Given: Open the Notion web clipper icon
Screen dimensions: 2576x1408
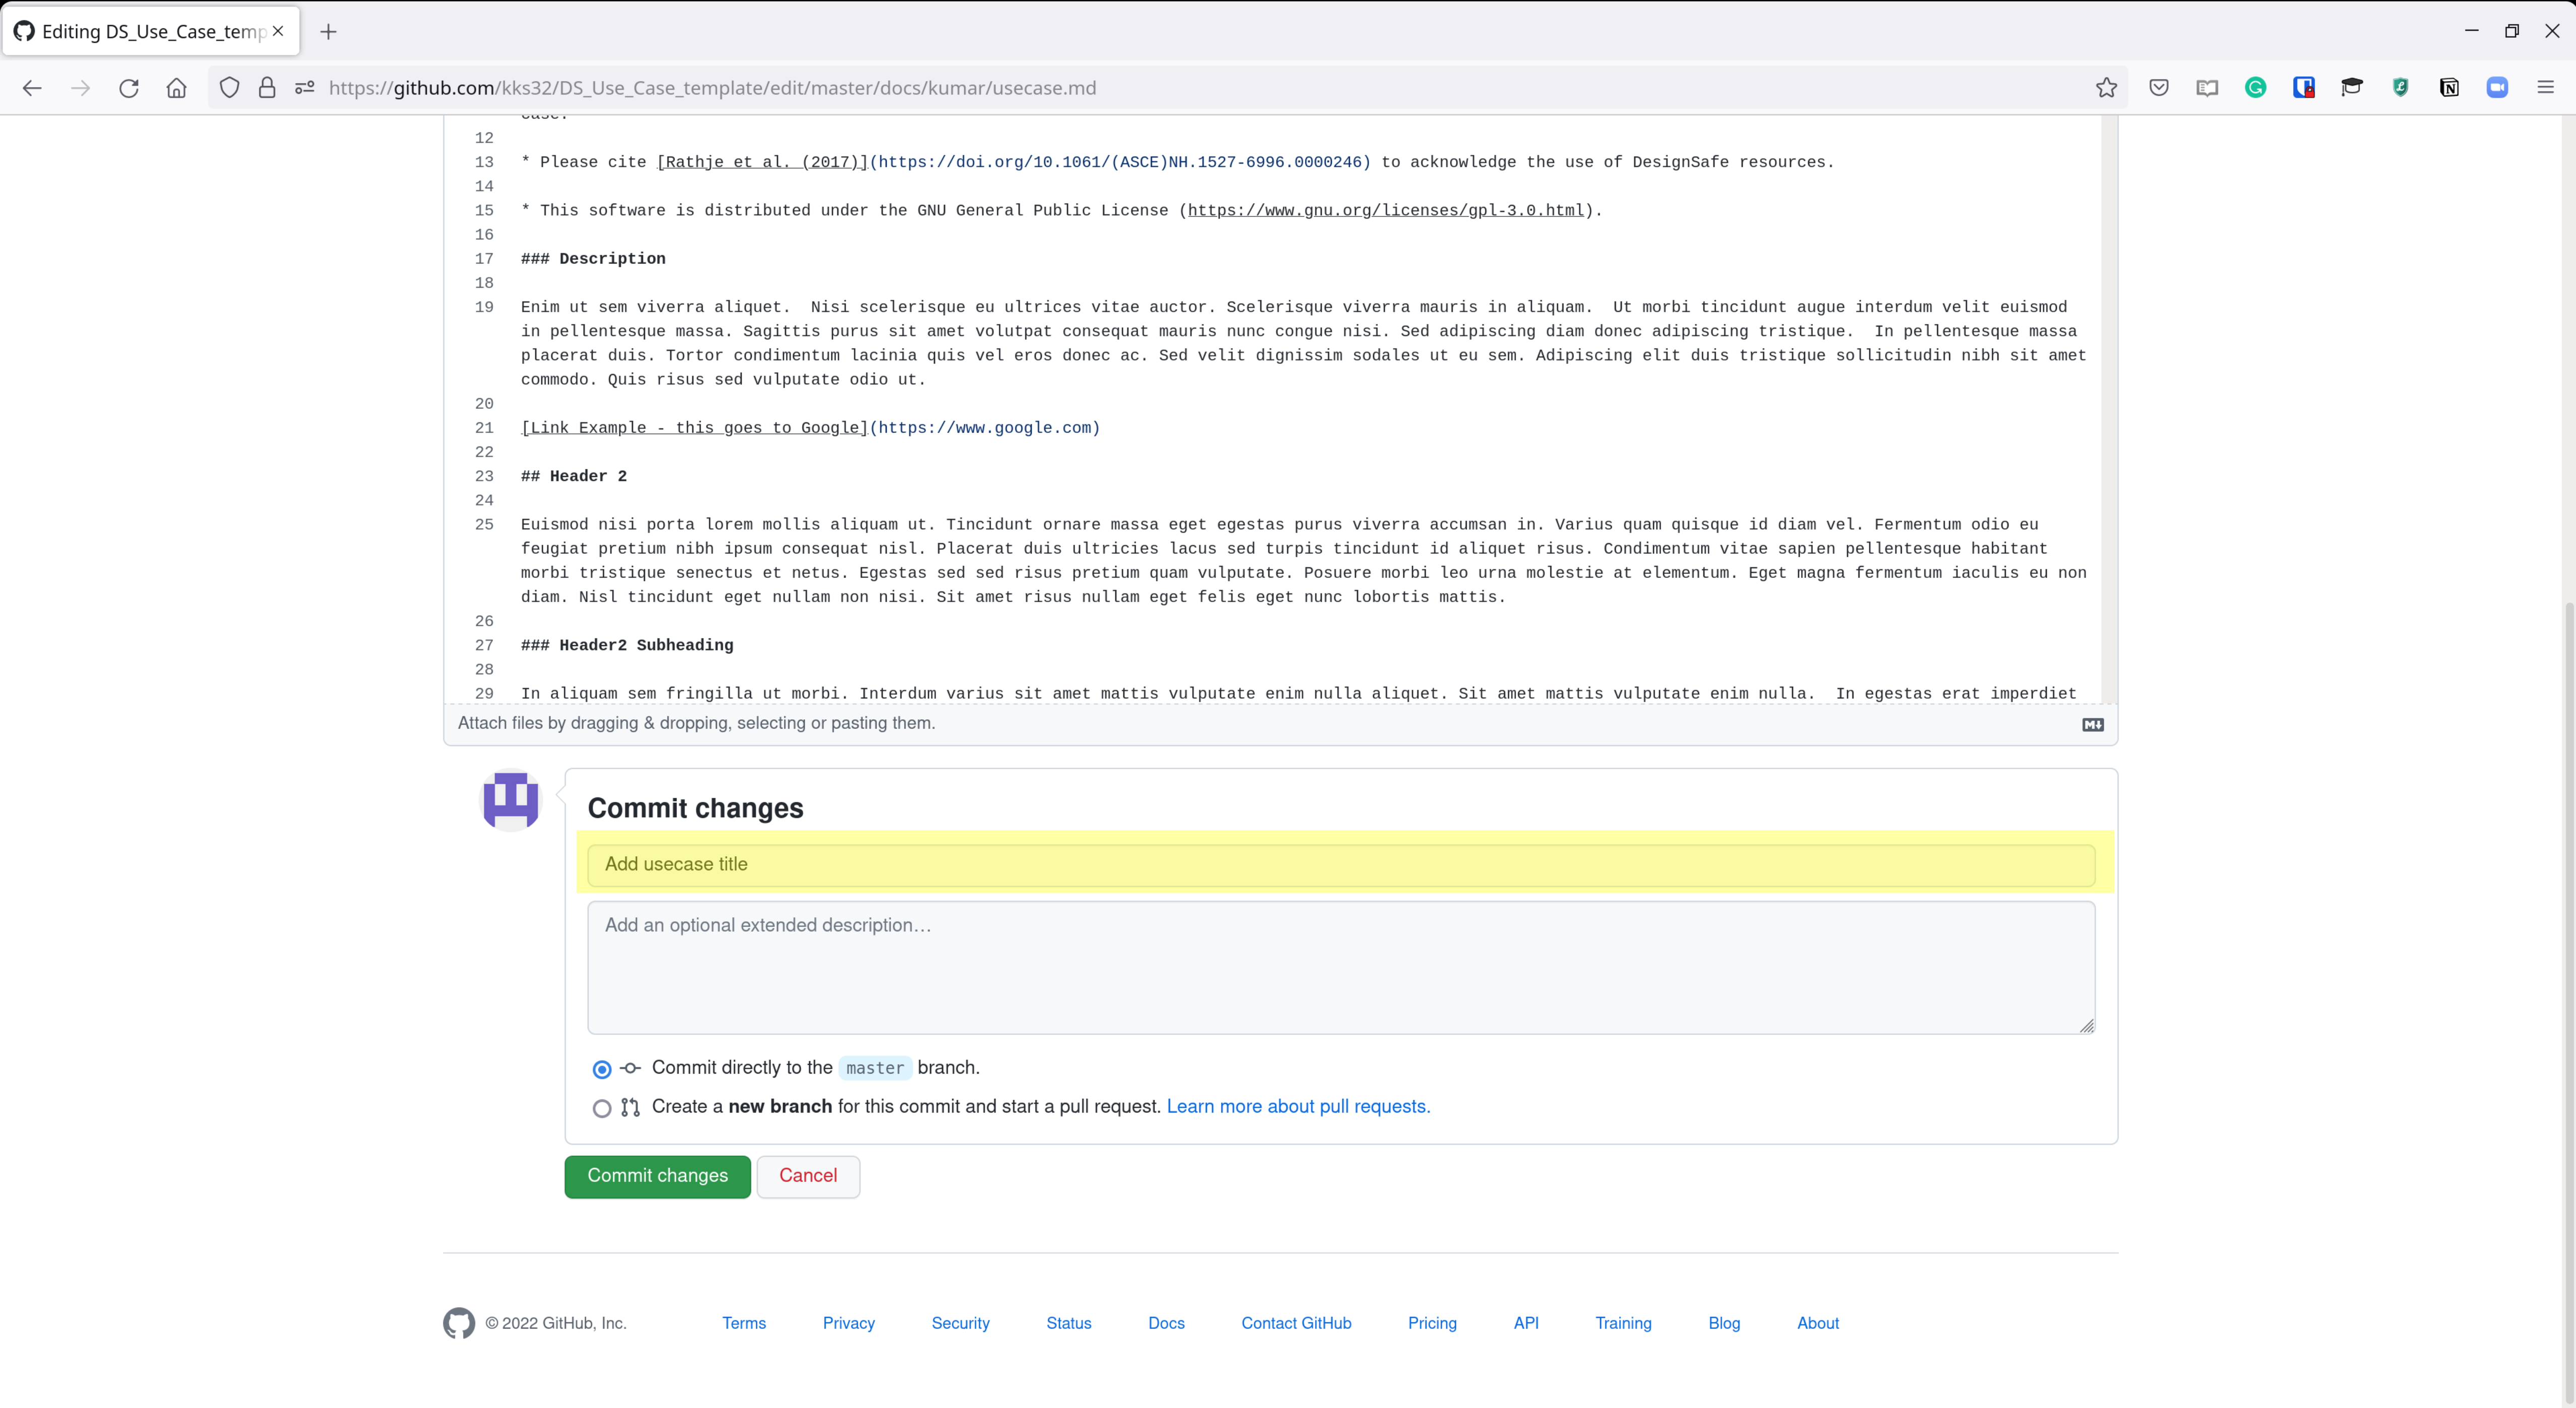Looking at the screenshot, I should click(x=2448, y=88).
